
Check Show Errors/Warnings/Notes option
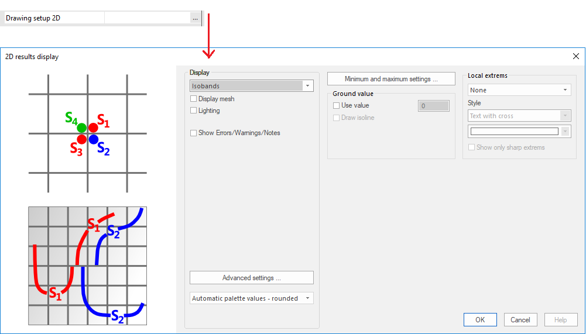coord(194,133)
